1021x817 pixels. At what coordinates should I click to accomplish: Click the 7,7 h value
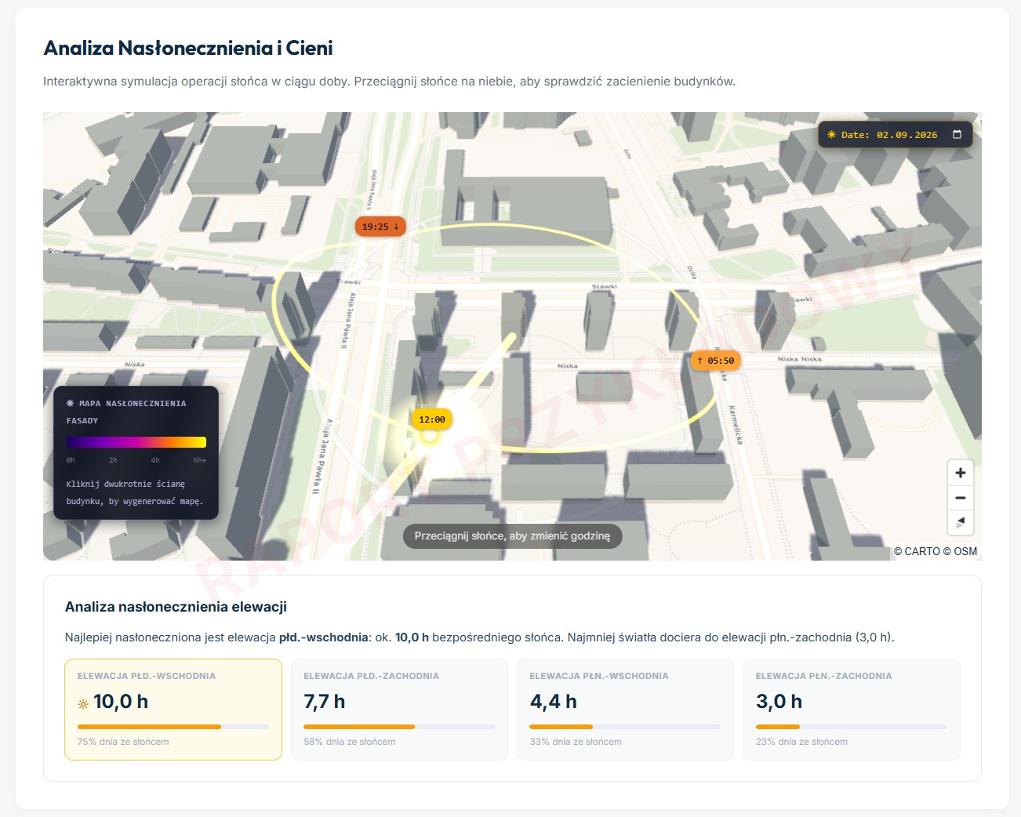click(x=325, y=702)
